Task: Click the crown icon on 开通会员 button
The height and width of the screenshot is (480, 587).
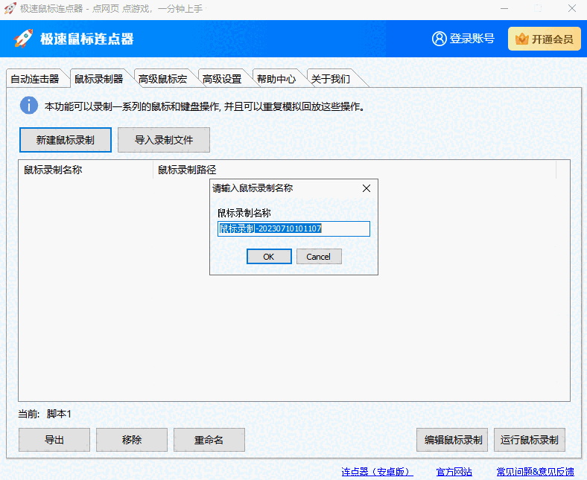Action: click(x=522, y=39)
